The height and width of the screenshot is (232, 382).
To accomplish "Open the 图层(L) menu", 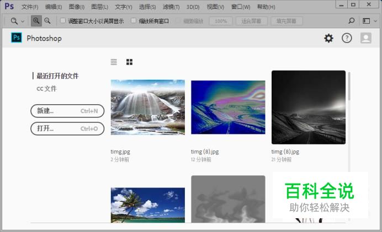I will click(x=100, y=7).
